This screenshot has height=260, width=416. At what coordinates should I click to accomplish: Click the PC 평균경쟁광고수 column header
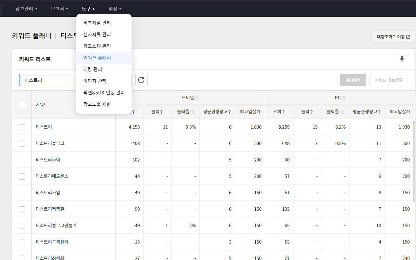[367, 112]
